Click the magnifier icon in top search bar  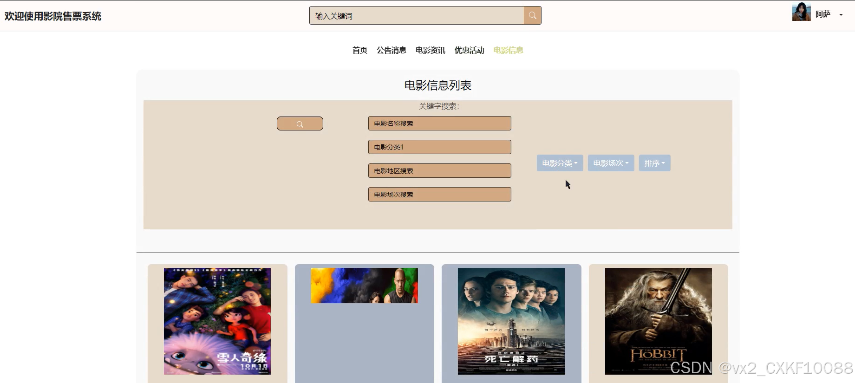tap(532, 15)
